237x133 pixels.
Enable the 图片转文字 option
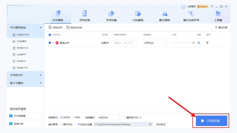click(x=131, y=118)
